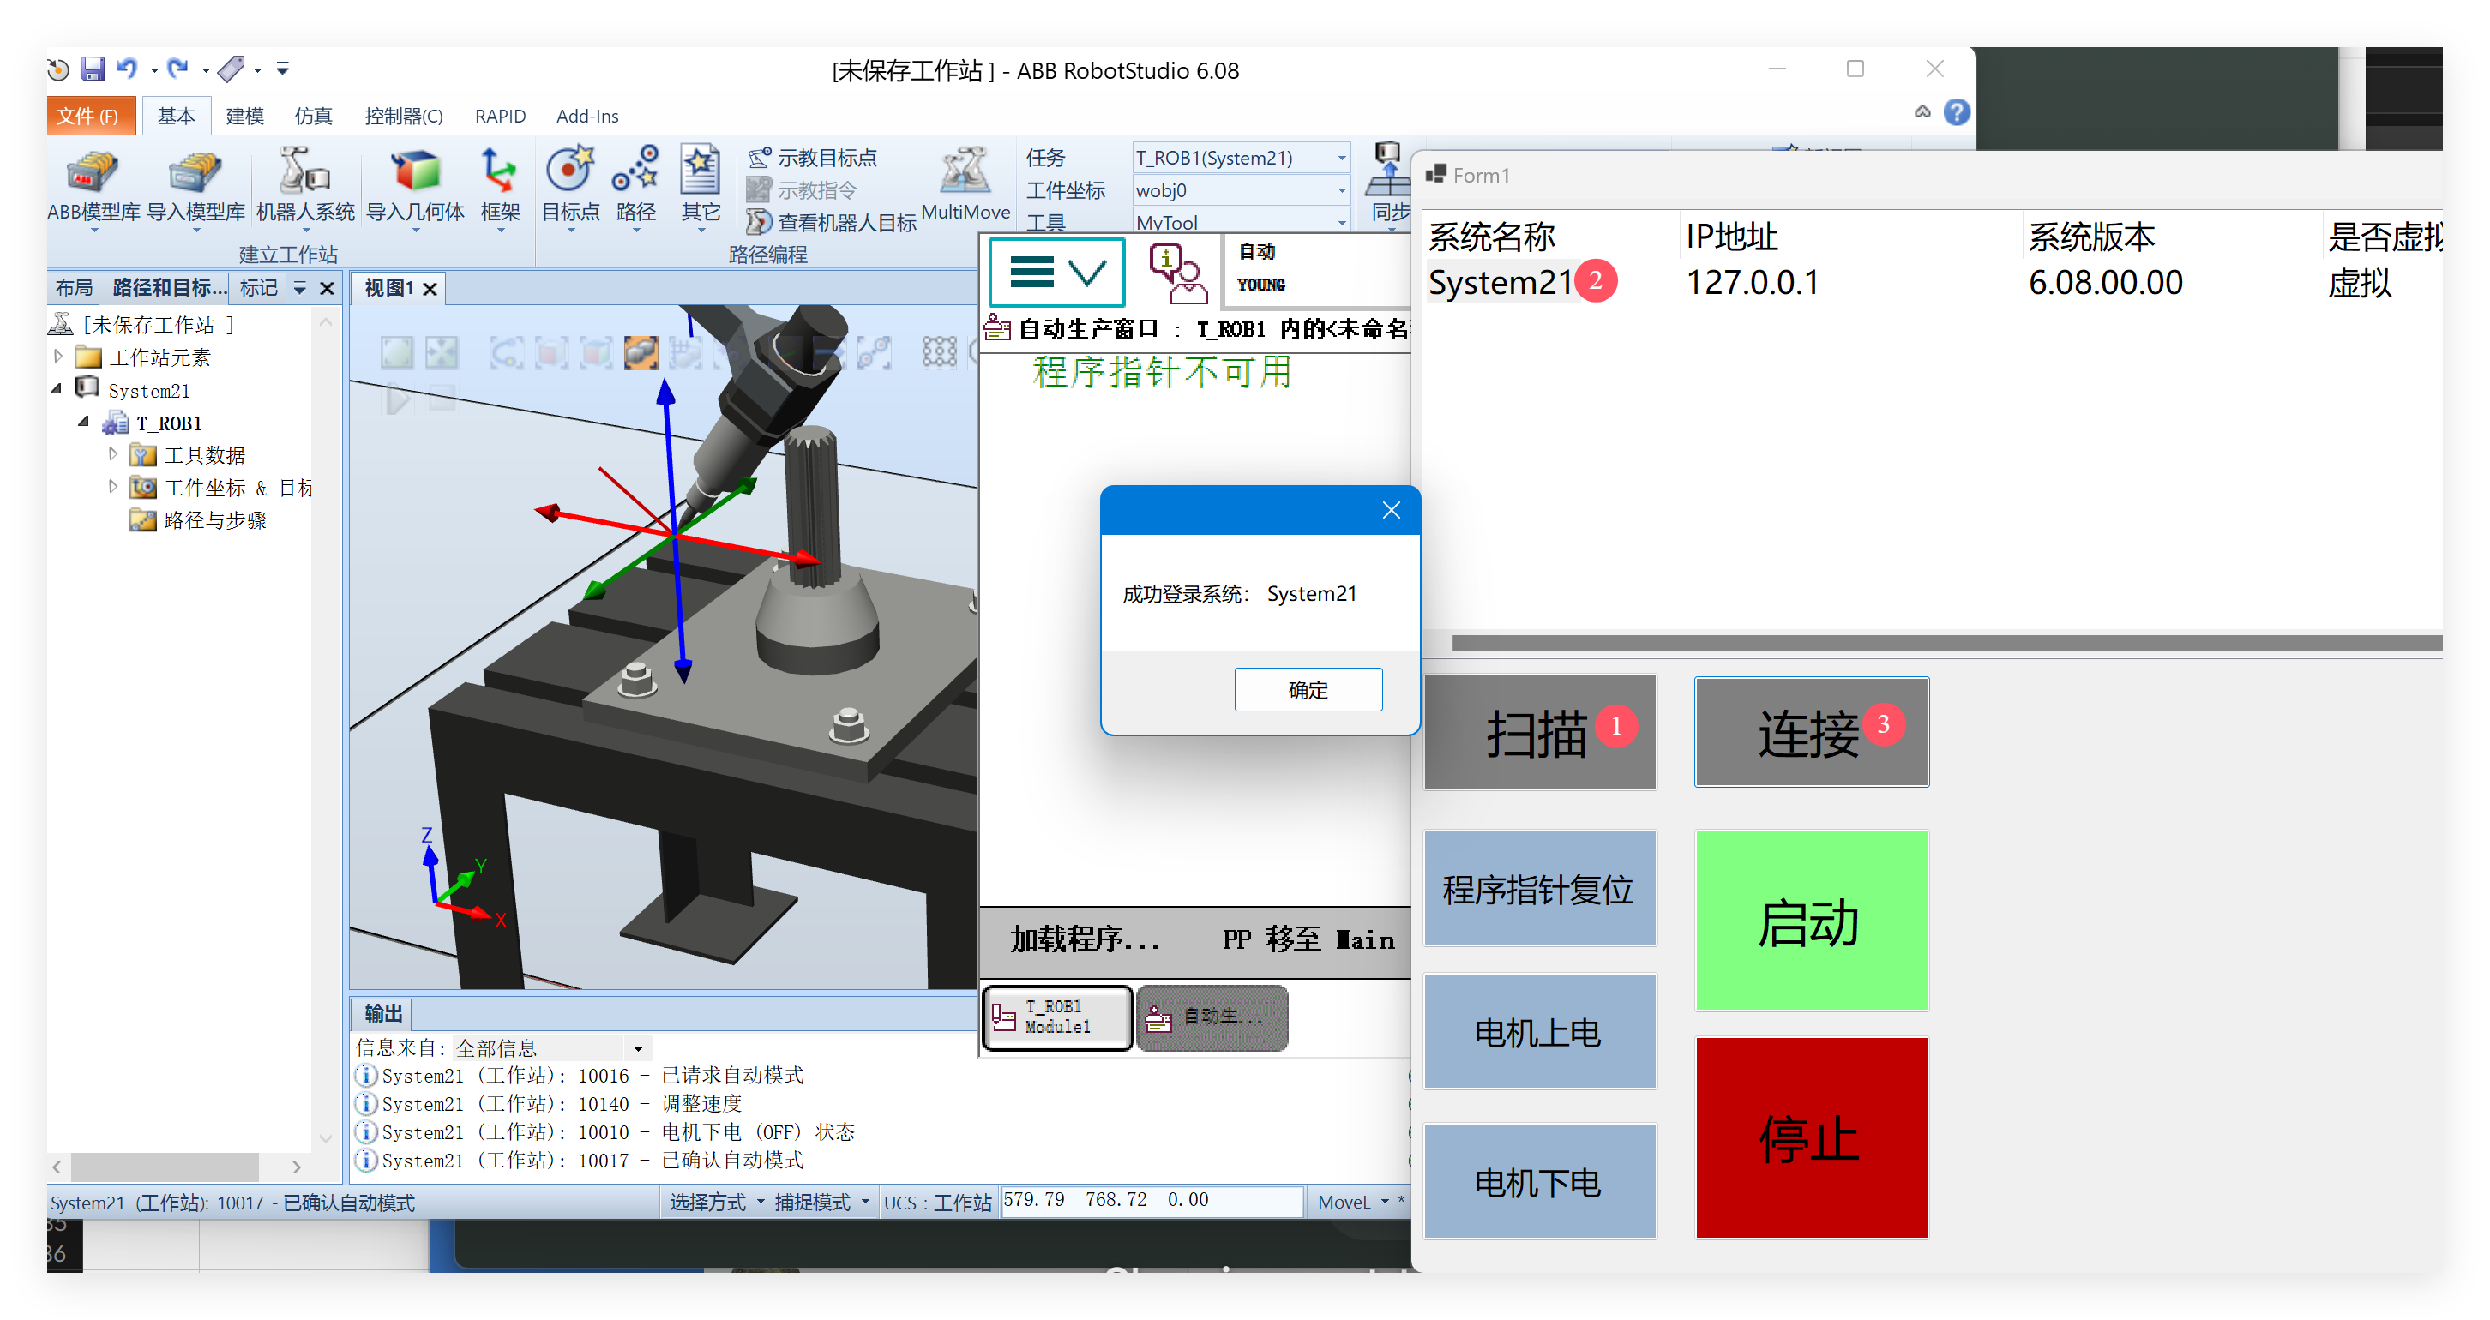Image resolution: width=2490 pixels, height=1320 pixels.
Task: Click the horizontal scrollbar in Form1 list
Action: pos(1946,644)
